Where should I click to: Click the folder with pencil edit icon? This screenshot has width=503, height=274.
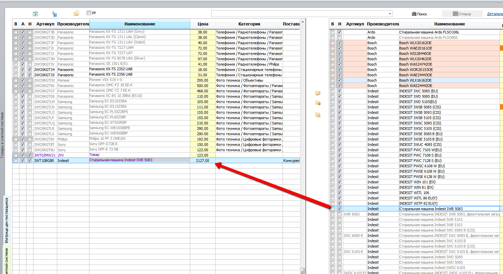pos(318,93)
